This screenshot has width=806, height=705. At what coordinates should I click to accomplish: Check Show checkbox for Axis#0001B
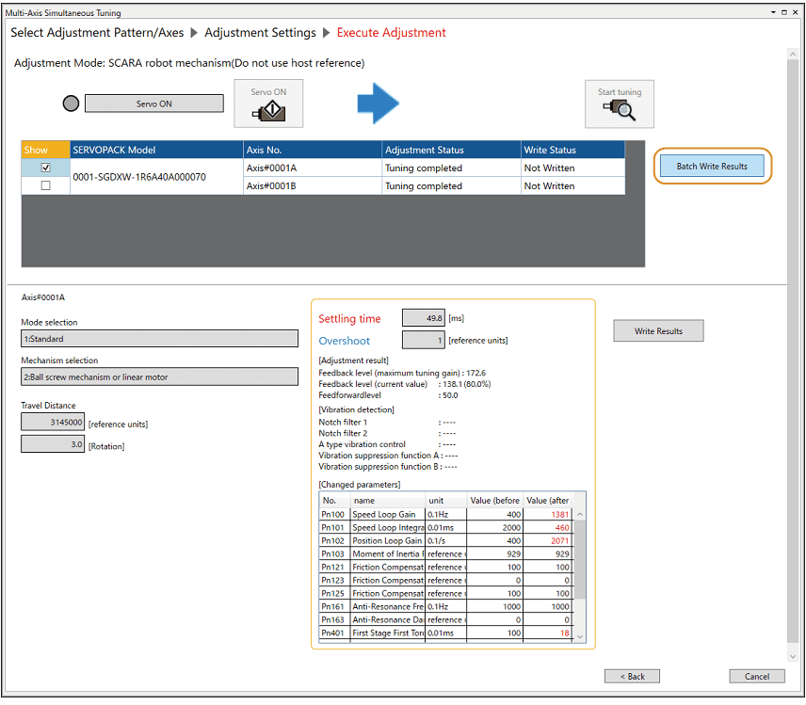pos(45,185)
